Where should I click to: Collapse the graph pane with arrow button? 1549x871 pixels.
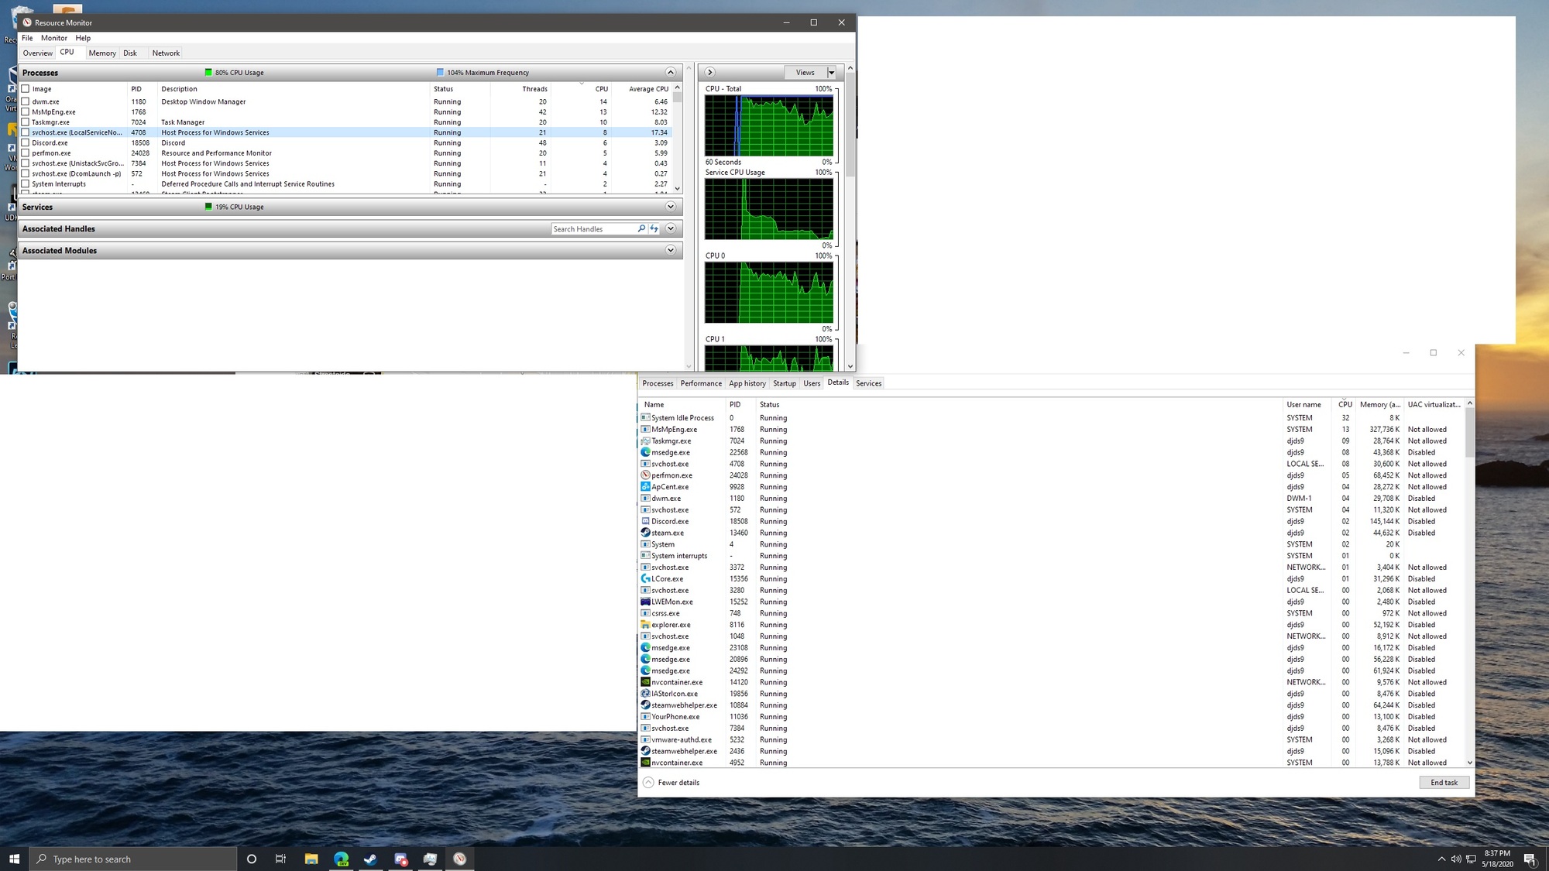click(x=709, y=72)
